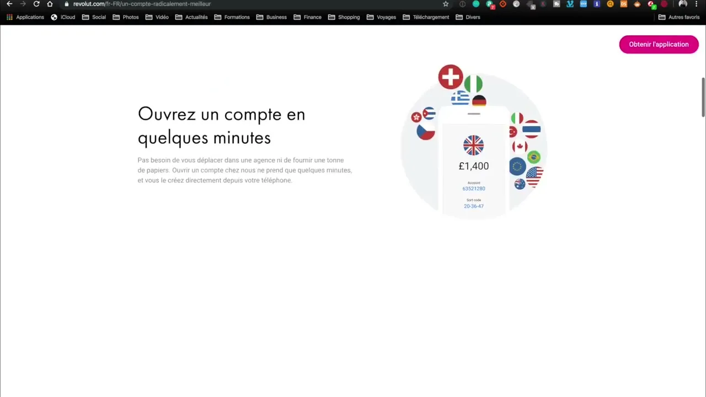Click the orange Q extension icon
This screenshot has width=706, height=397.
click(x=610, y=4)
